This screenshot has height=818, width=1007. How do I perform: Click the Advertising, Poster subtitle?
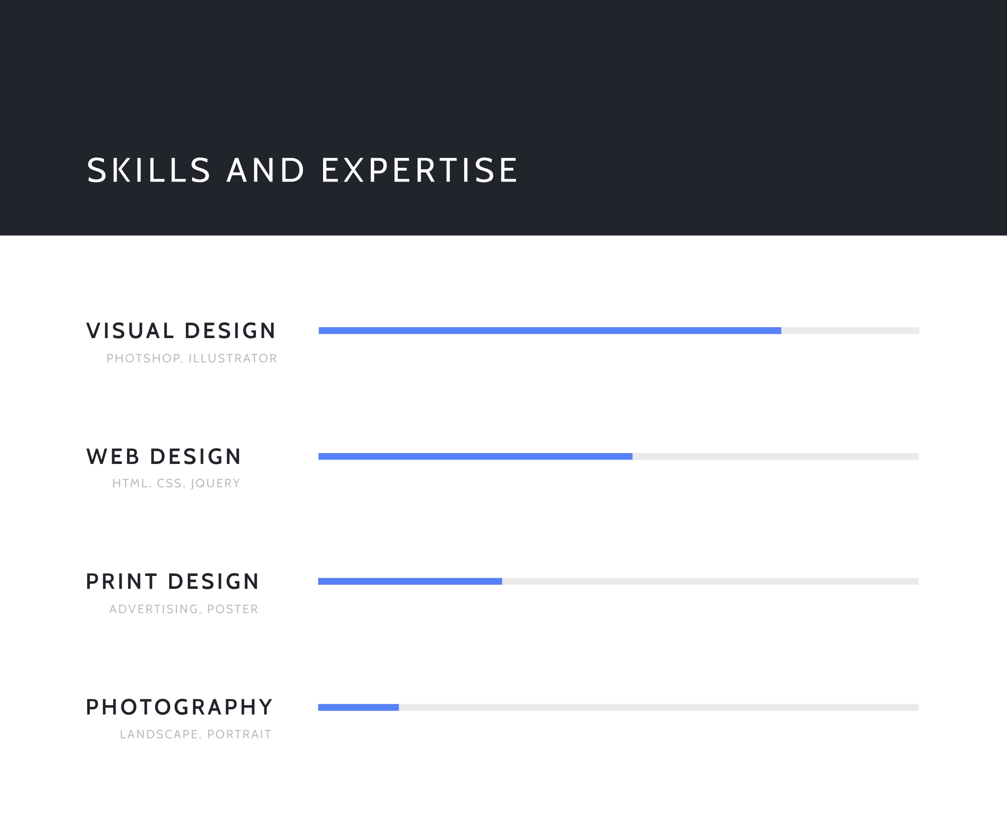tap(184, 609)
